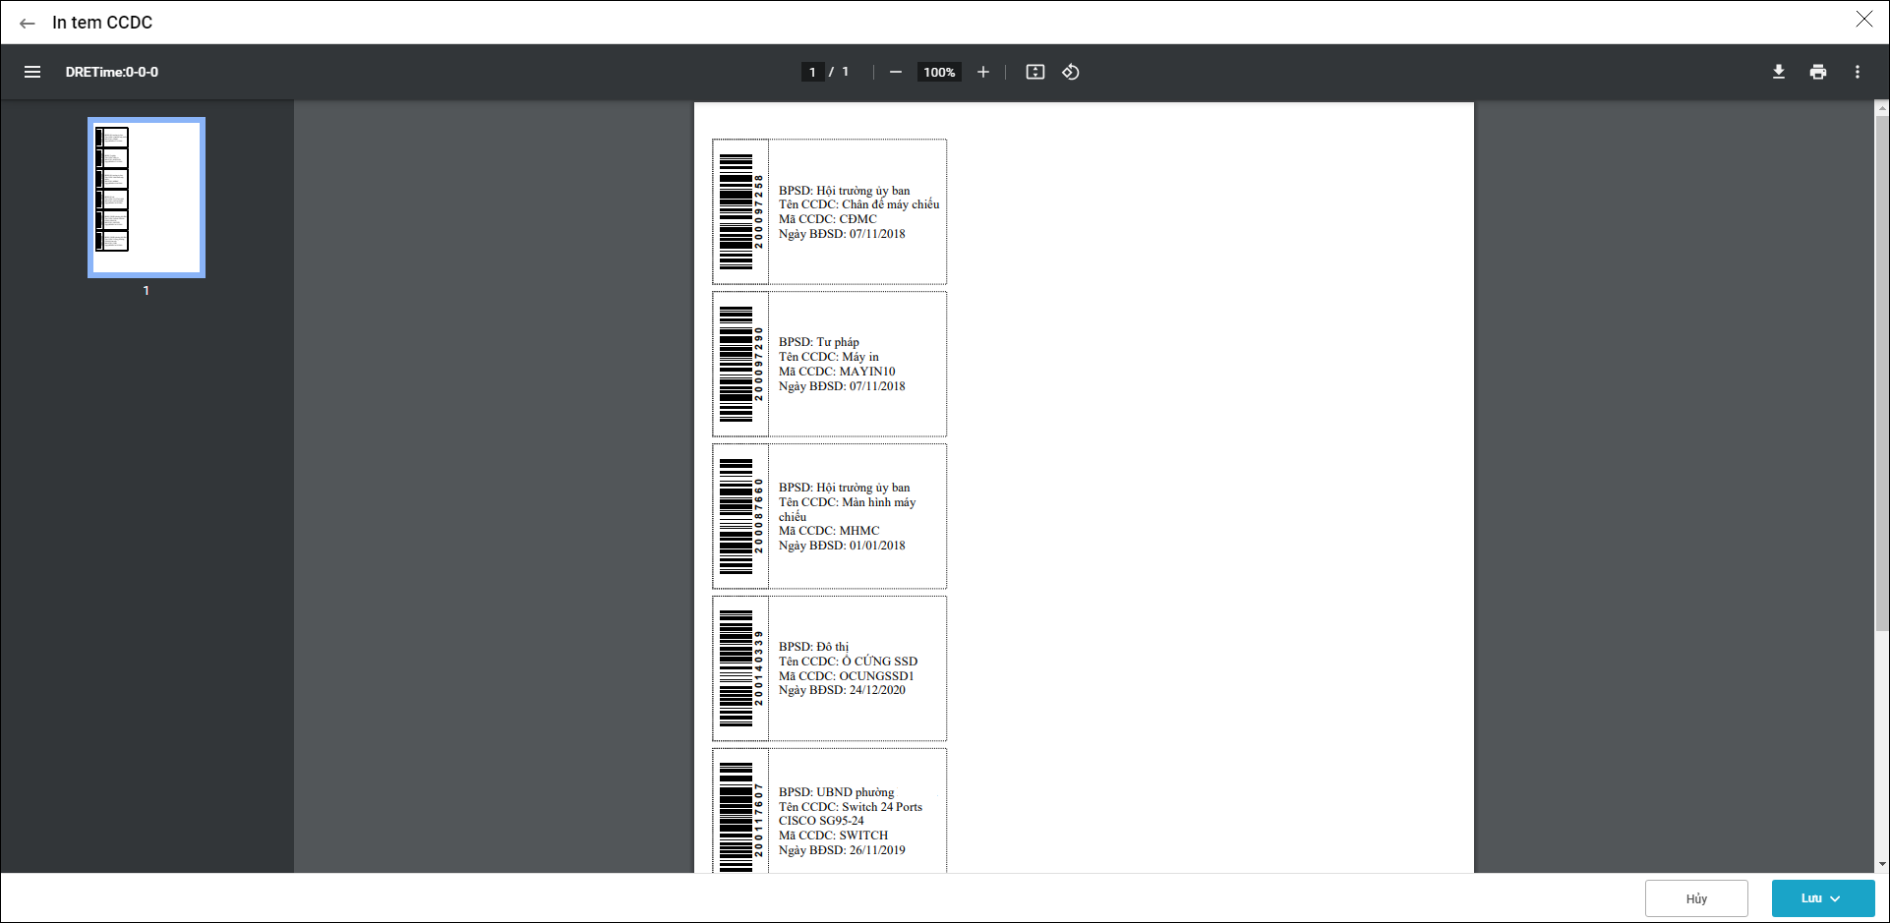Edit the current page number field
The height and width of the screenshot is (923, 1890).
click(812, 72)
